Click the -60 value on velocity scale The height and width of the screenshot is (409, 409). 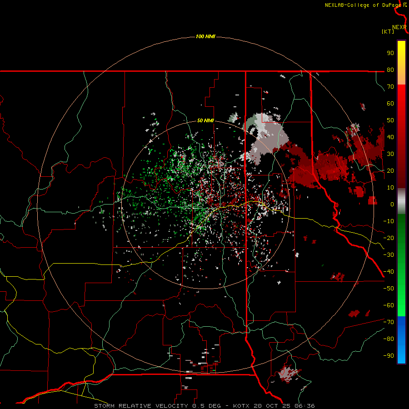pos(389,305)
